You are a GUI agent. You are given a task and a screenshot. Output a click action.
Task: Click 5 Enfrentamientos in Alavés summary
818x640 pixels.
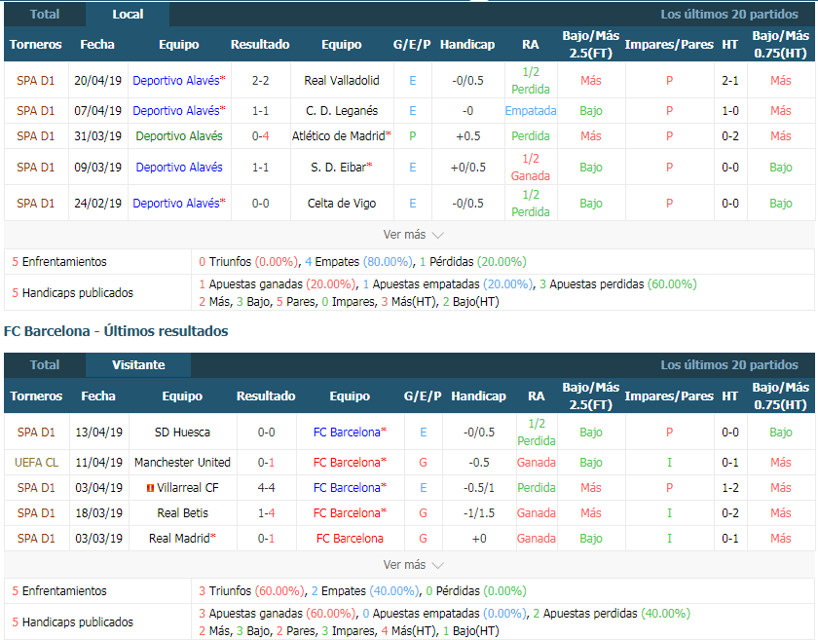(x=59, y=261)
